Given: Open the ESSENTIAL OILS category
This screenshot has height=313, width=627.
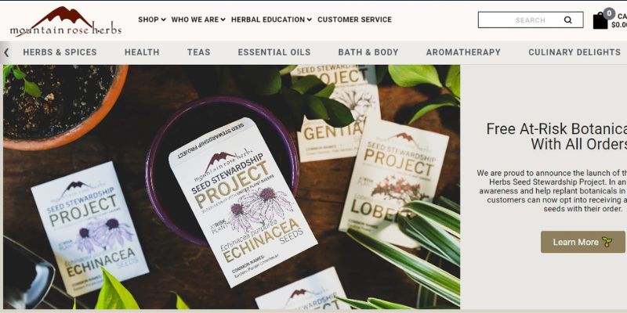Looking at the screenshot, I should pos(274,52).
